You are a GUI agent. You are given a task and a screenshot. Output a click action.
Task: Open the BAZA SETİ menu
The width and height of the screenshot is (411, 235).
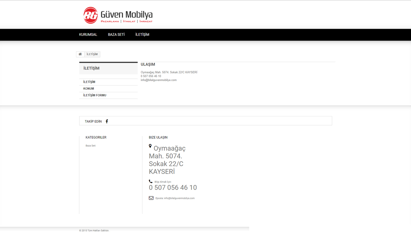(x=116, y=35)
